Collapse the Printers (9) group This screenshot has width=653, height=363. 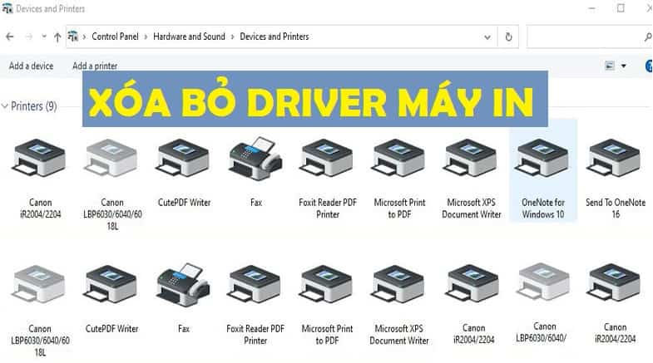point(5,106)
